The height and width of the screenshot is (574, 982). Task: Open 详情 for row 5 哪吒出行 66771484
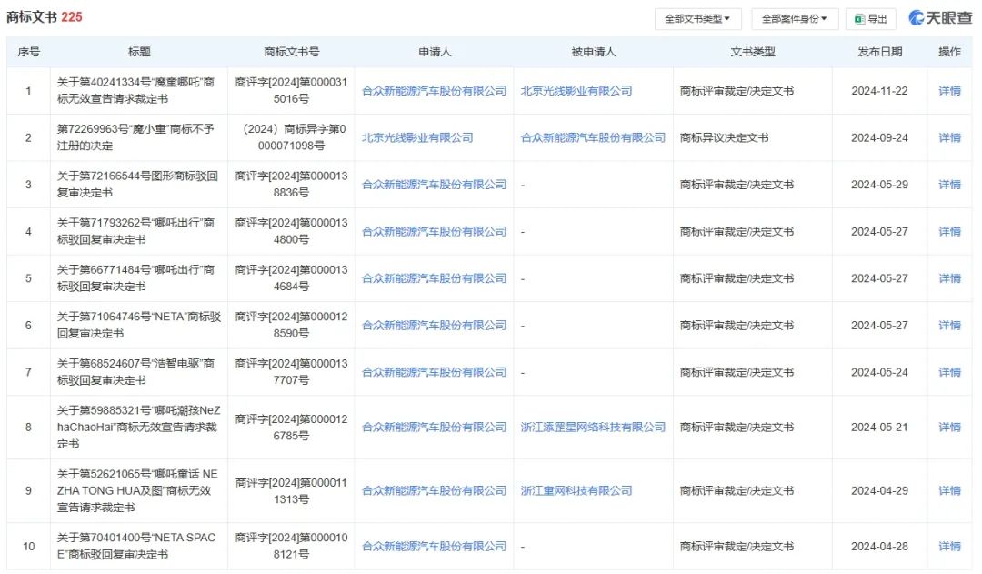click(949, 278)
